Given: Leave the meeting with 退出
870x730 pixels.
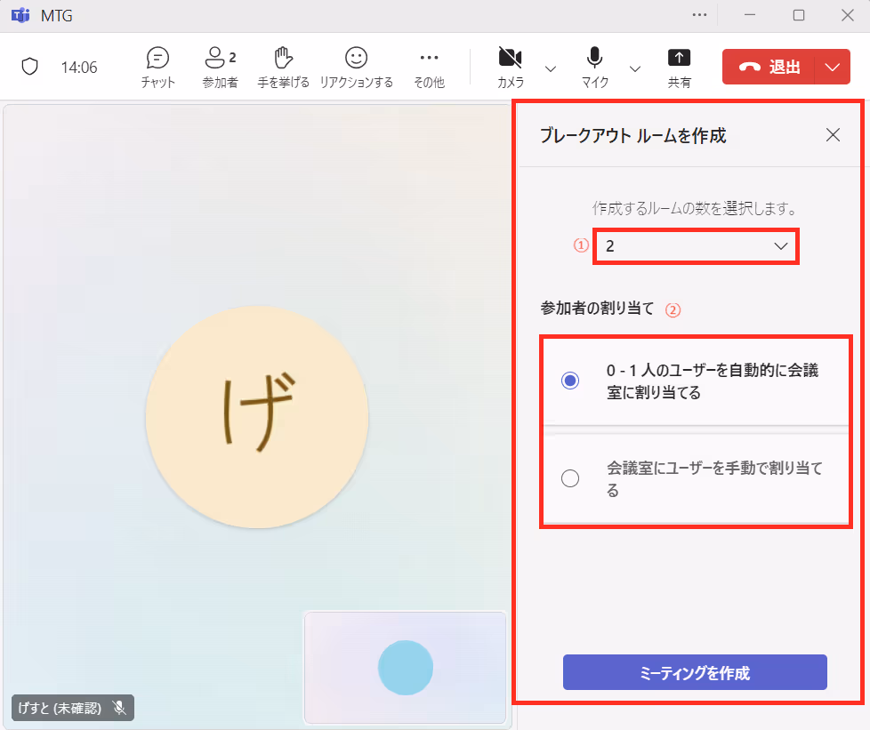Looking at the screenshot, I should pyautogui.click(x=769, y=67).
